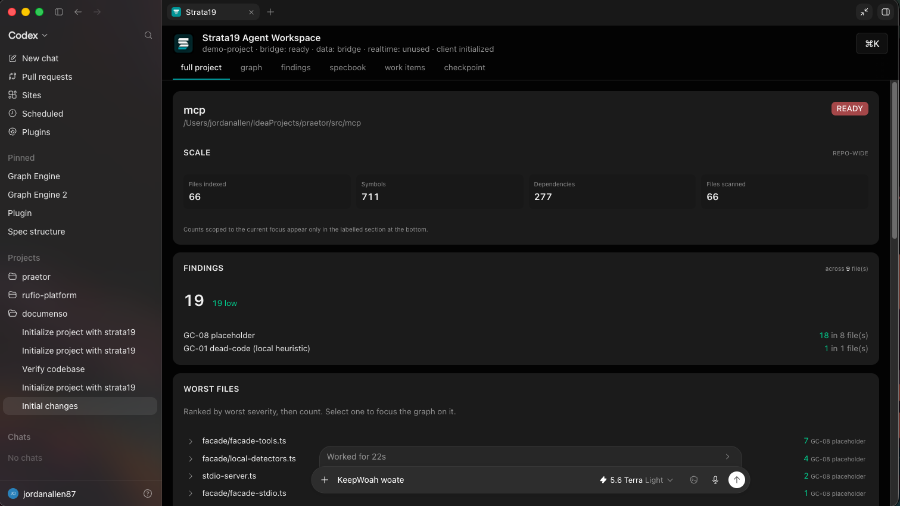Viewport: 900px width, 506px height.
Task: Click the icon left of the microphone
Action: [694, 480]
